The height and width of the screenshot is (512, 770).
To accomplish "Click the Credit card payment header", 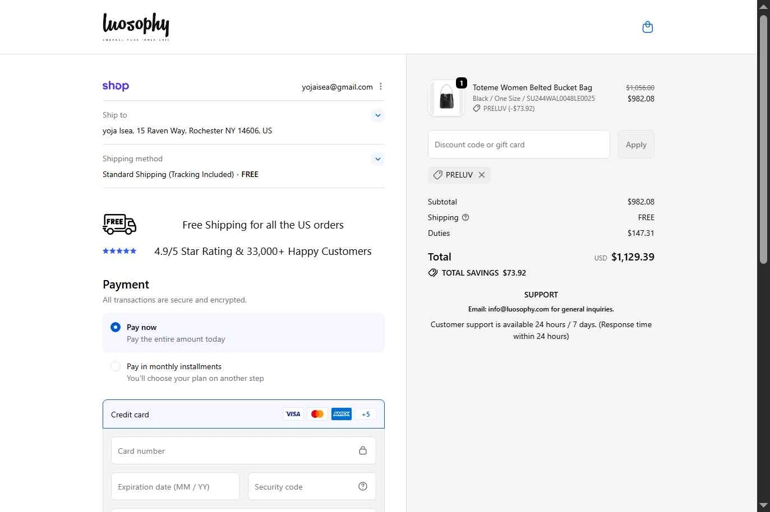I will [x=243, y=414].
